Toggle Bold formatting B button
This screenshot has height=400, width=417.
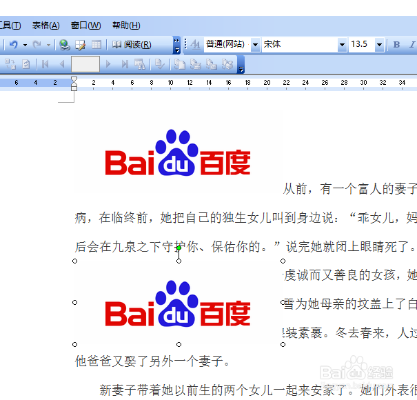(396, 44)
